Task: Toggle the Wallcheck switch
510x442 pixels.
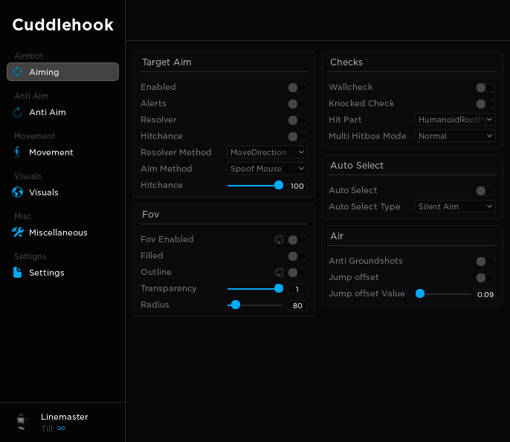Action: tap(485, 88)
